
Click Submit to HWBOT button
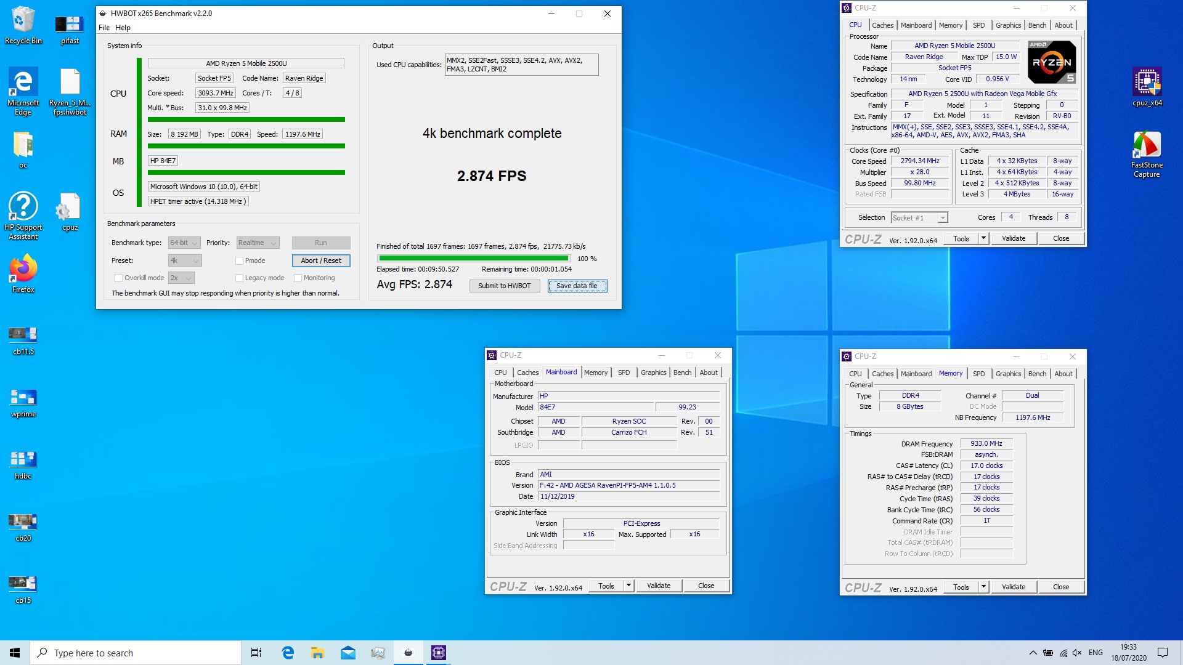pos(504,286)
